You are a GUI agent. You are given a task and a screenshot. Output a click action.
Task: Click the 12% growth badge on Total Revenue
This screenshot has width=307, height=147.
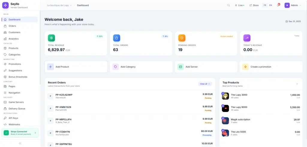[100, 37]
